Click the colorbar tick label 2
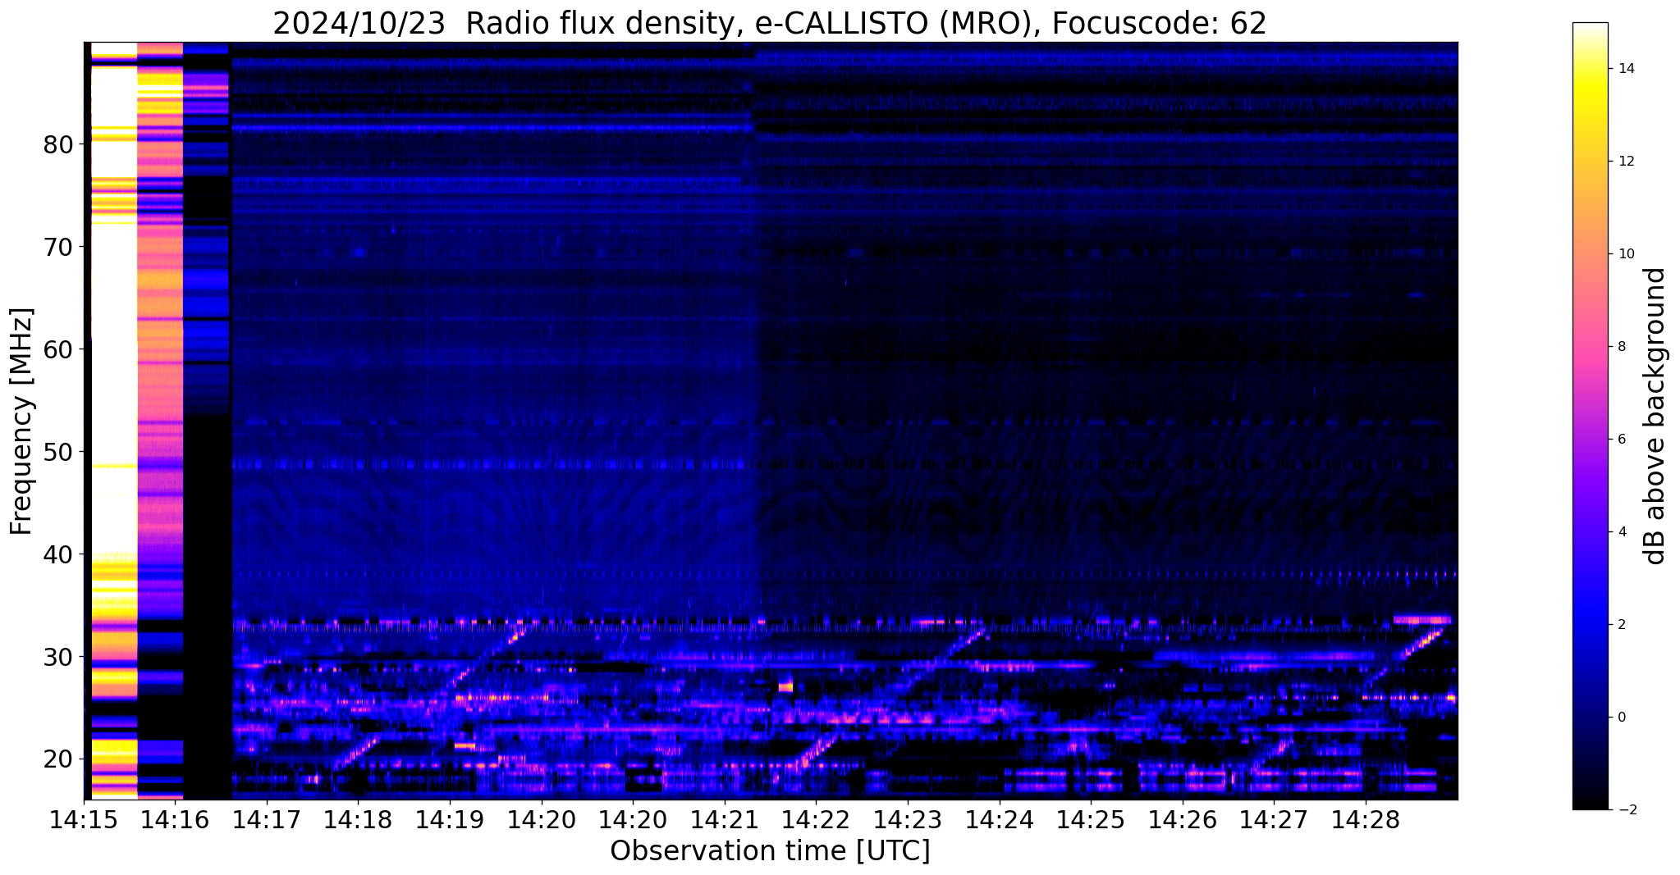 pos(1621,625)
